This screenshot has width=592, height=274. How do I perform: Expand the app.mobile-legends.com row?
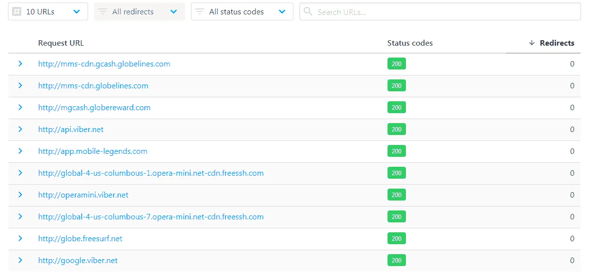[x=20, y=151]
